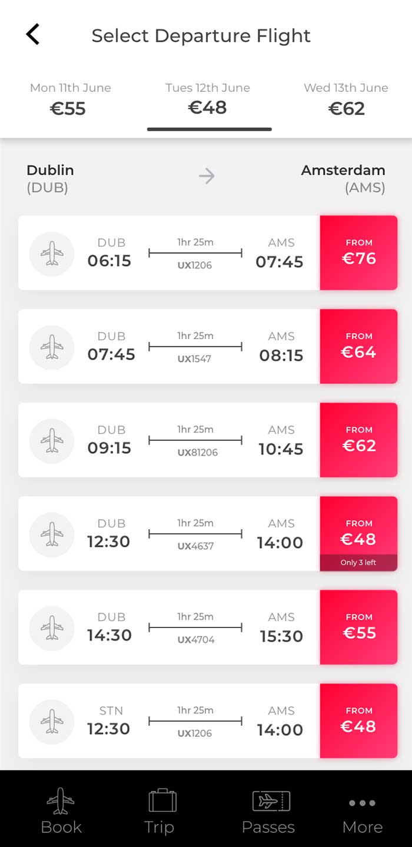Image resolution: width=412 pixels, height=847 pixels.
Task: Tap plane icon on STN flight
Action: (52, 722)
